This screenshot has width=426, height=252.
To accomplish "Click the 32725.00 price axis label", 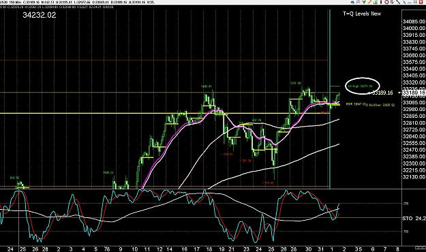I will click(414, 129).
